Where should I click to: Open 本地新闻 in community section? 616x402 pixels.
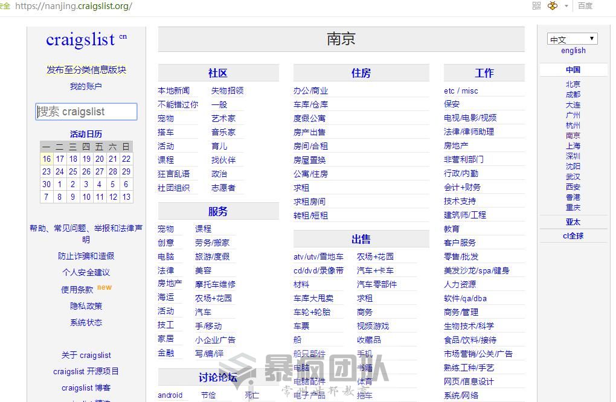(174, 91)
